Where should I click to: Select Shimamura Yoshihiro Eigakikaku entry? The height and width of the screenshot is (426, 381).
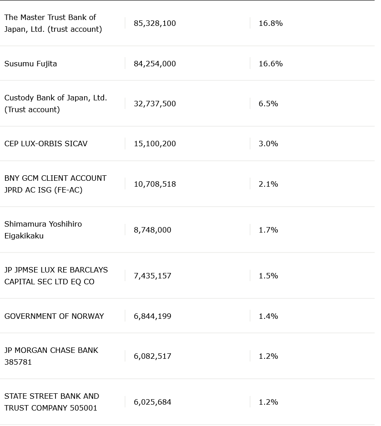coord(43,230)
